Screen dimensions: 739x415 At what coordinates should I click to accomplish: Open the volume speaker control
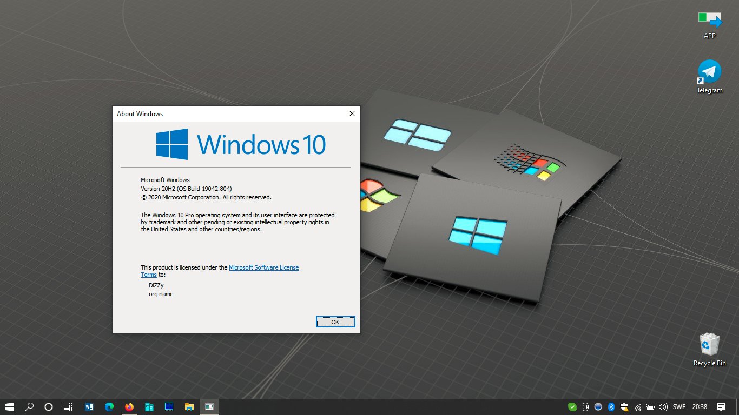[x=664, y=407]
